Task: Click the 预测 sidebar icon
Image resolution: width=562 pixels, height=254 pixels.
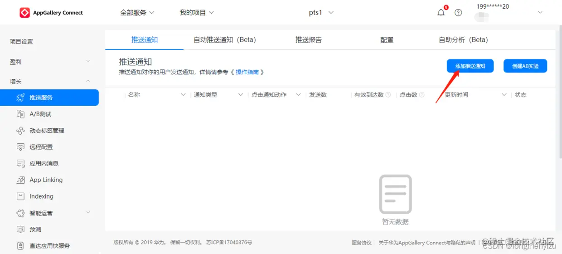Action: pos(20,230)
